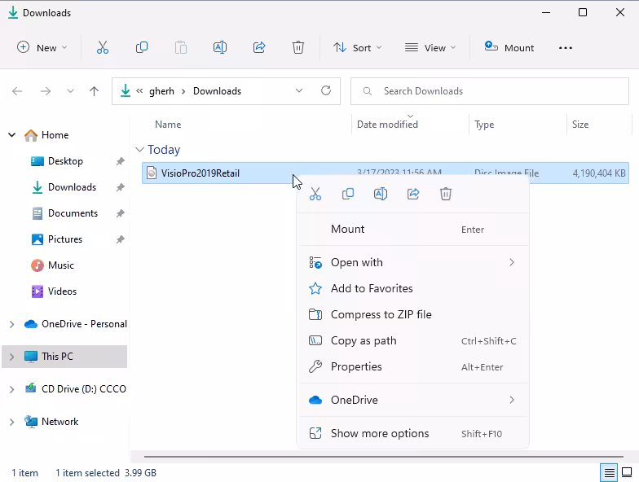Collapse the Home tree node
Image resolution: width=639 pixels, height=482 pixels.
[11, 135]
